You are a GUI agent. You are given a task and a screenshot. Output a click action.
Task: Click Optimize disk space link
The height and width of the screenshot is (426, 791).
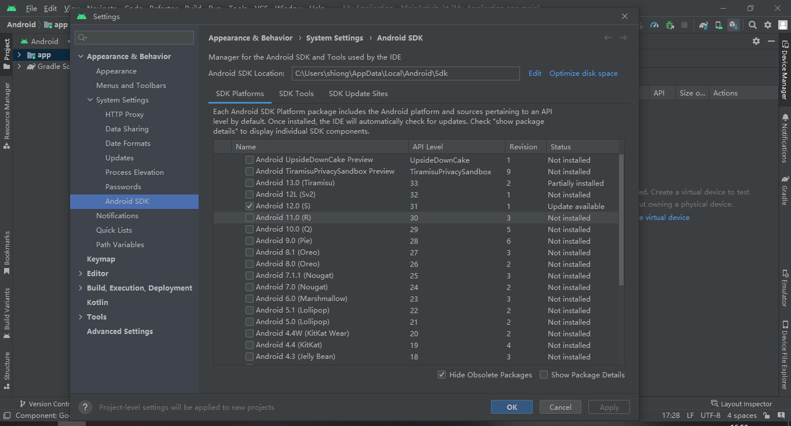click(584, 74)
